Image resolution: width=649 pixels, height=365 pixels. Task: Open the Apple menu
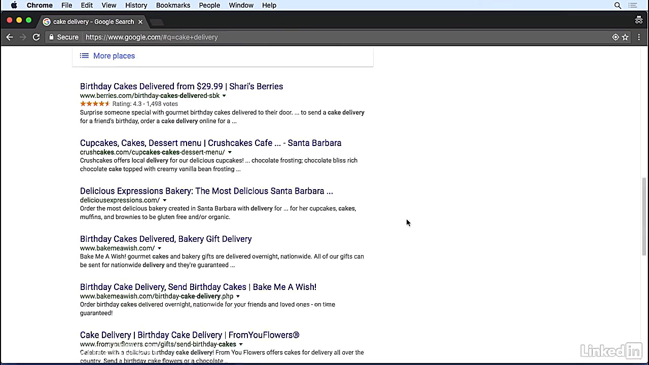14,5
